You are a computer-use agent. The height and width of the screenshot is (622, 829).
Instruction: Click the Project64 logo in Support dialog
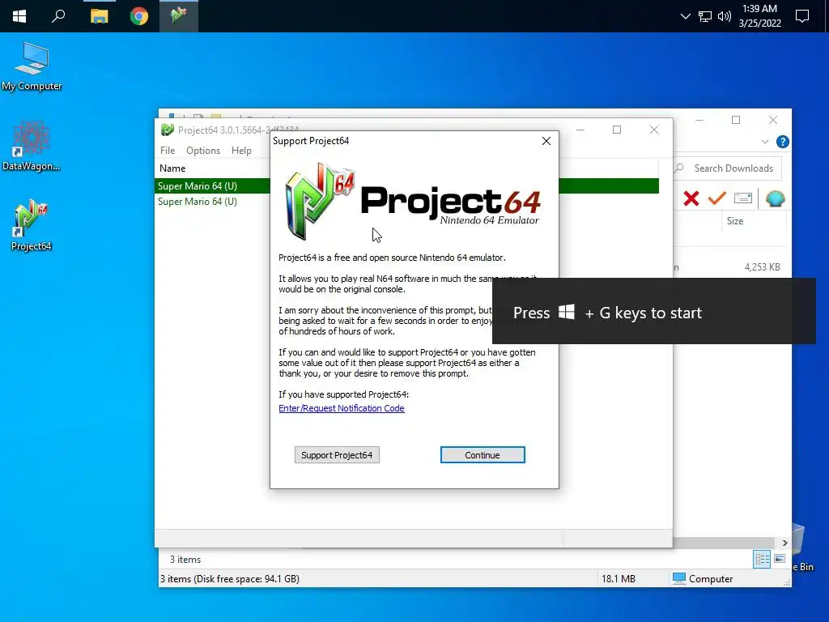(x=414, y=201)
